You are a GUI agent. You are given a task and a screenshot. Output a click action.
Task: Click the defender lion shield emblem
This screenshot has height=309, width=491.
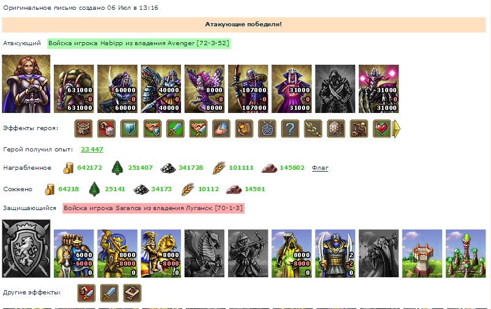[26, 249]
